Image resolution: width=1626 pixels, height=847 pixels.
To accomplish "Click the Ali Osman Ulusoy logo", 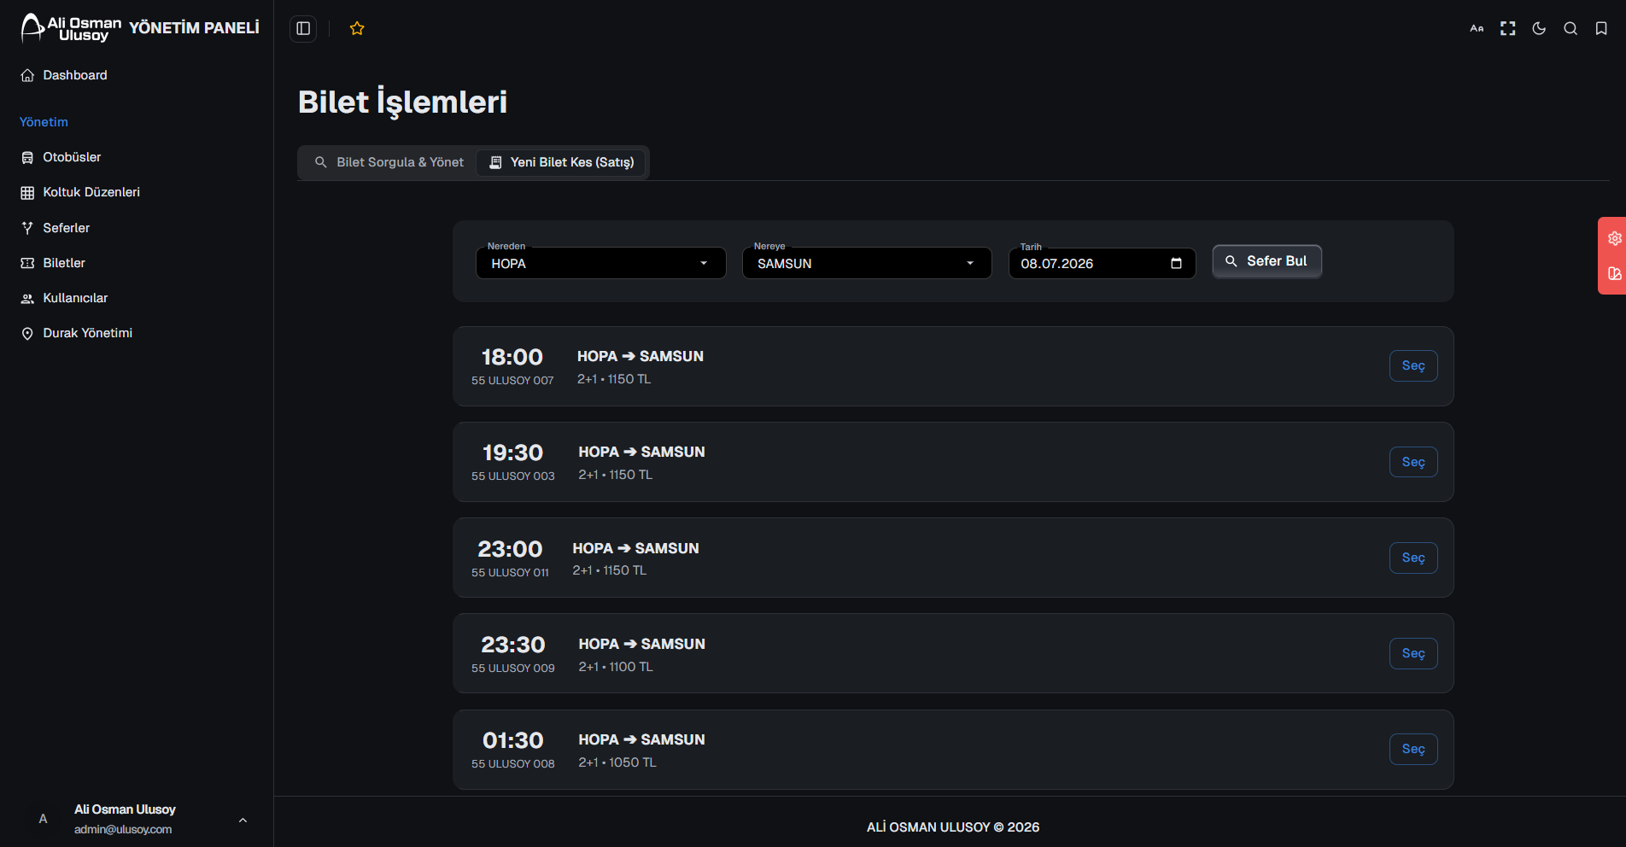I will point(71,28).
